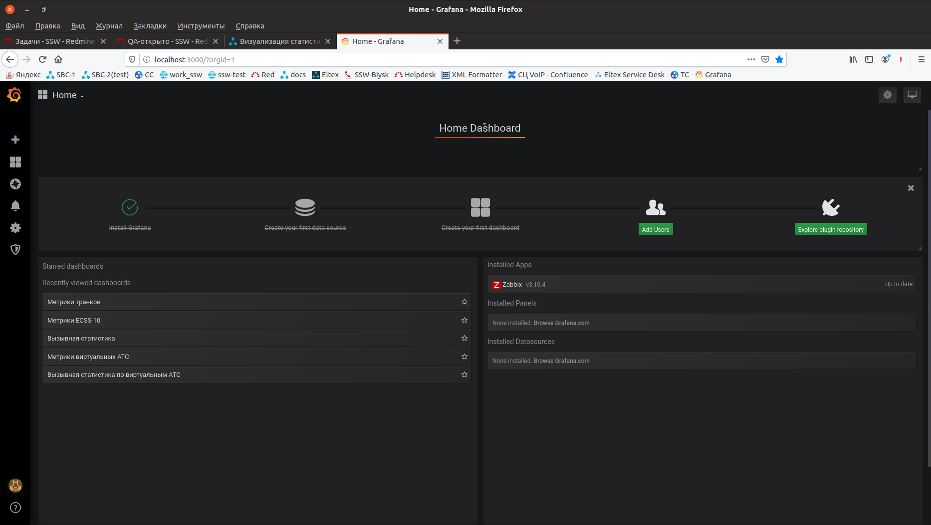Open user profile avatar in sidebar
The height and width of the screenshot is (525, 931).
[x=15, y=486]
